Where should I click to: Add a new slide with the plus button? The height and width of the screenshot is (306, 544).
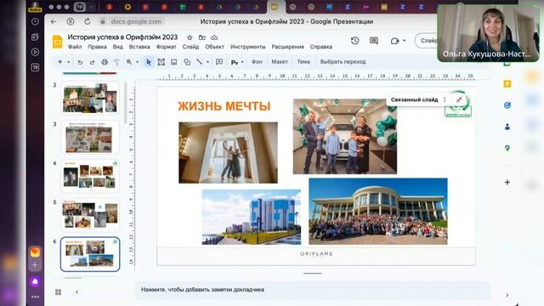pos(60,62)
